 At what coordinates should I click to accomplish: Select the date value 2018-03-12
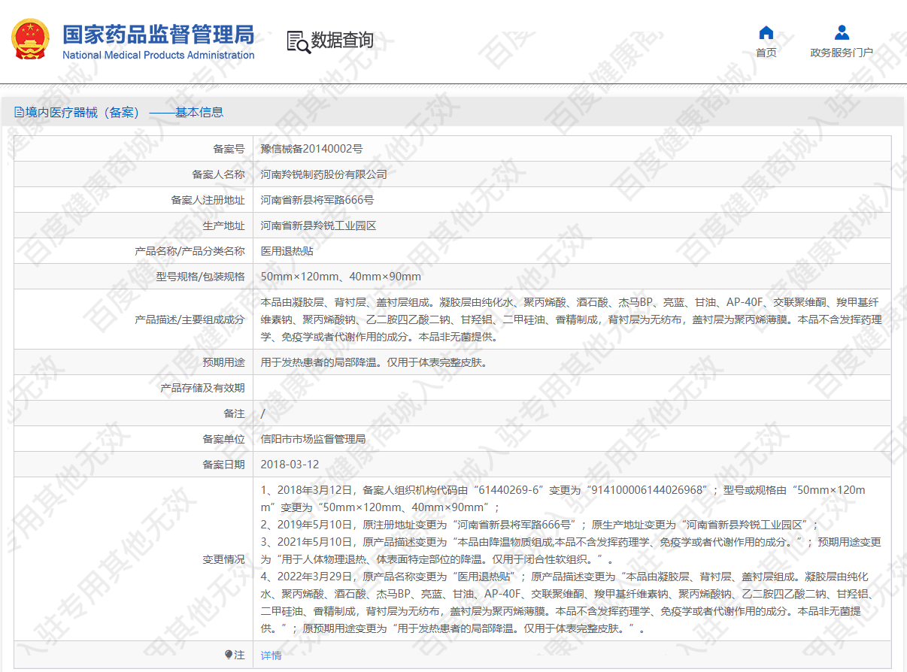290,465
